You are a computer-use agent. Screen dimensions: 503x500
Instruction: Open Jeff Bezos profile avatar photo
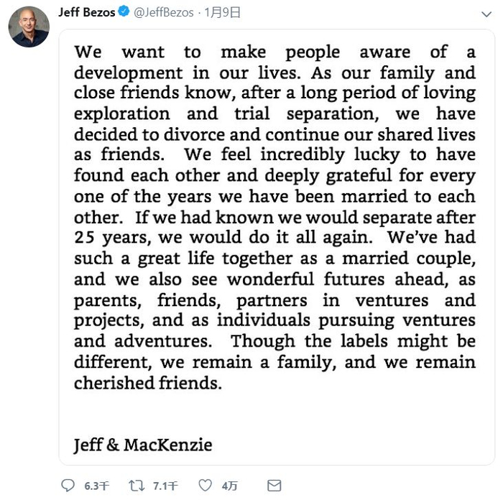[29, 27]
